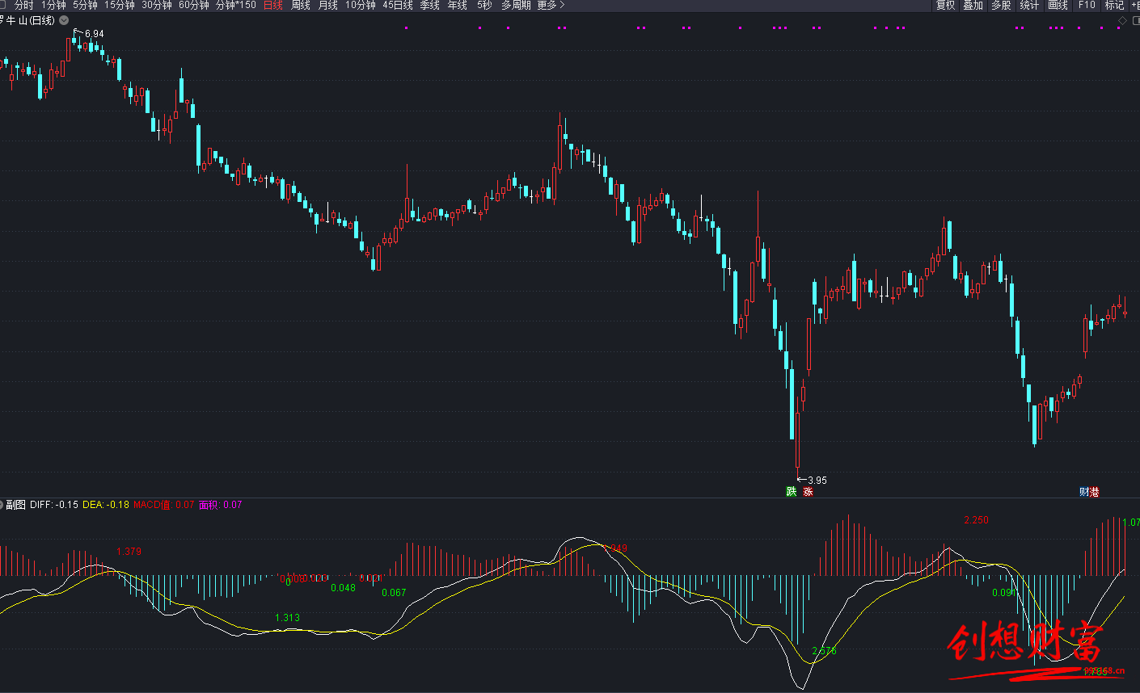
Task: Select the 10分钟 period tab
Action: [361, 5]
